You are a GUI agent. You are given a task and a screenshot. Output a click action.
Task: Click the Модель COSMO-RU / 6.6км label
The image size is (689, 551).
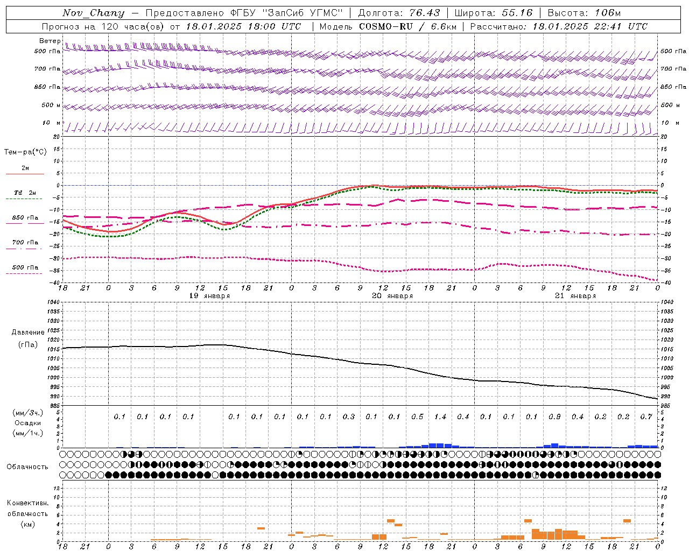(x=388, y=26)
